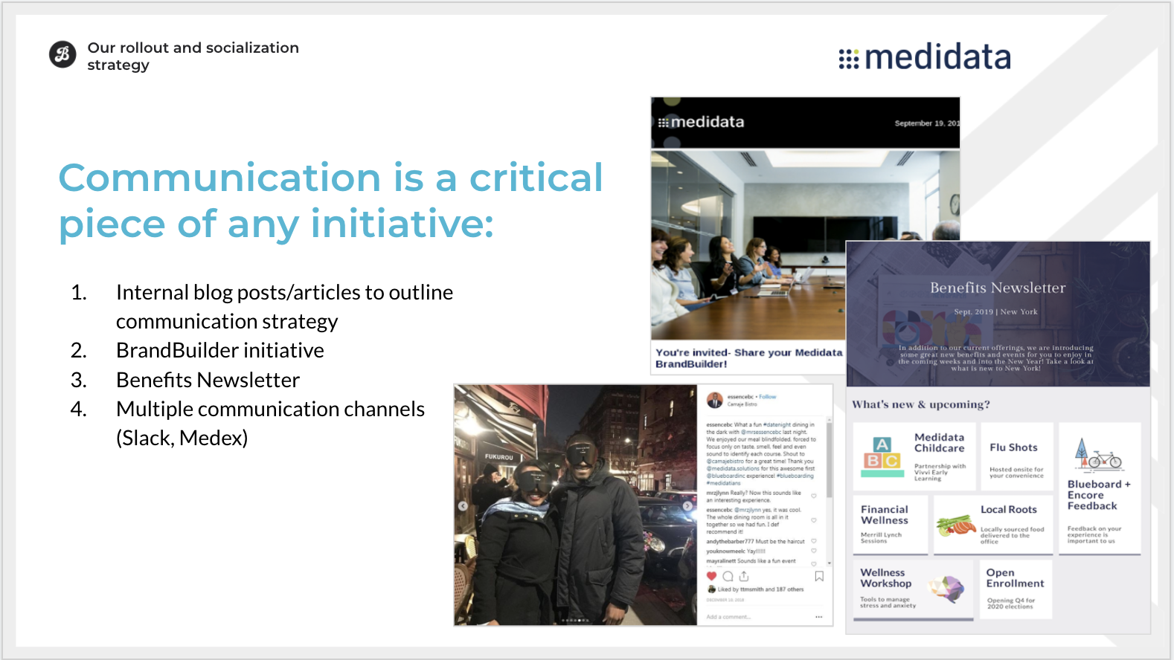
Task: Like the youknowmeelc comment heart
Action: [x=814, y=551]
